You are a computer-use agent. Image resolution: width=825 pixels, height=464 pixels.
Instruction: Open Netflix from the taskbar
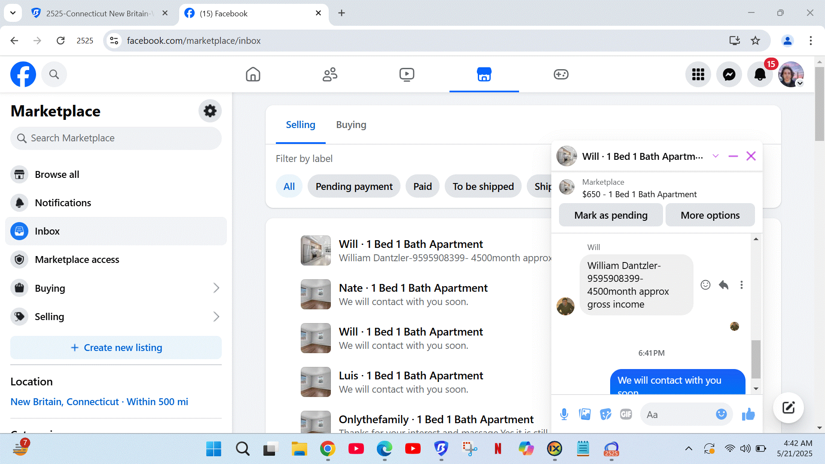click(498, 449)
